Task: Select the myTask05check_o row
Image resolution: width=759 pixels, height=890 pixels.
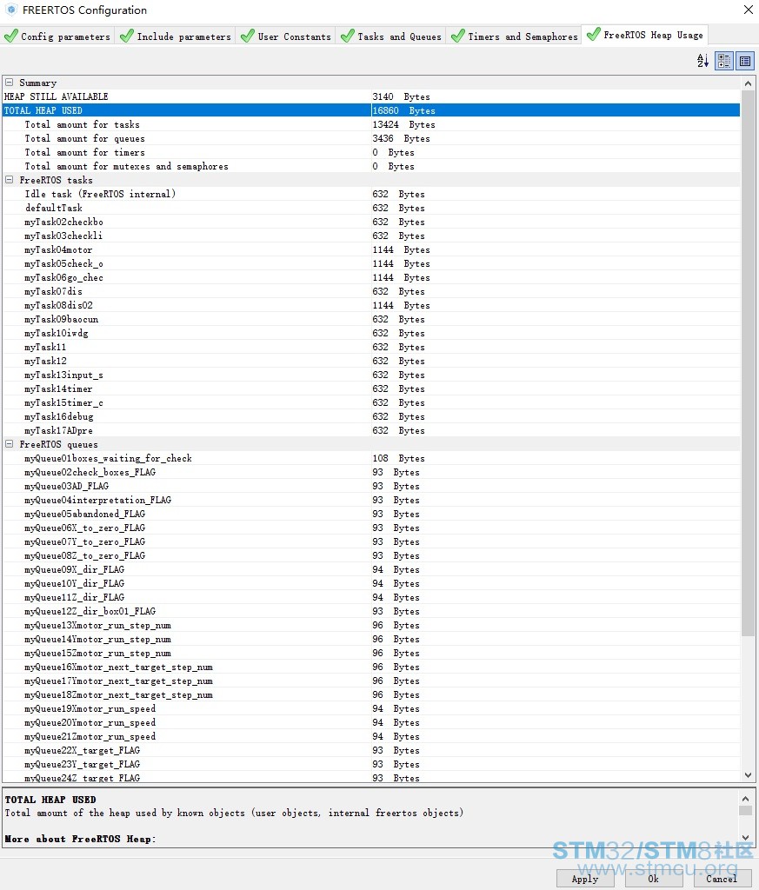Action: coord(371,263)
